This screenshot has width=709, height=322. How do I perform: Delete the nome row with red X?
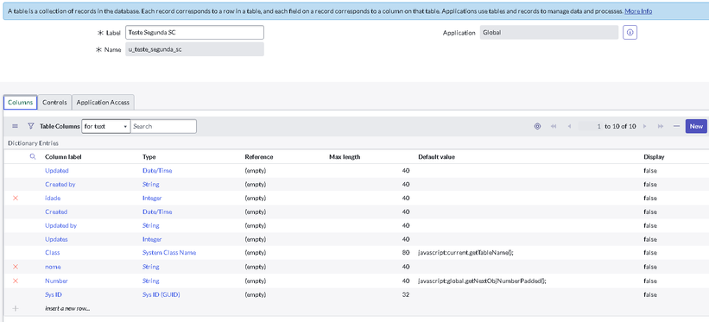point(16,267)
